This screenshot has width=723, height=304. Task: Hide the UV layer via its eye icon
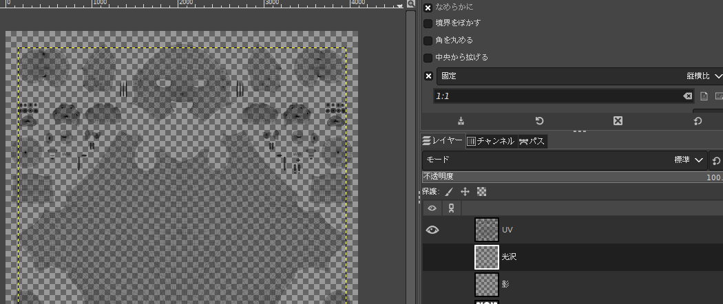(x=432, y=230)
